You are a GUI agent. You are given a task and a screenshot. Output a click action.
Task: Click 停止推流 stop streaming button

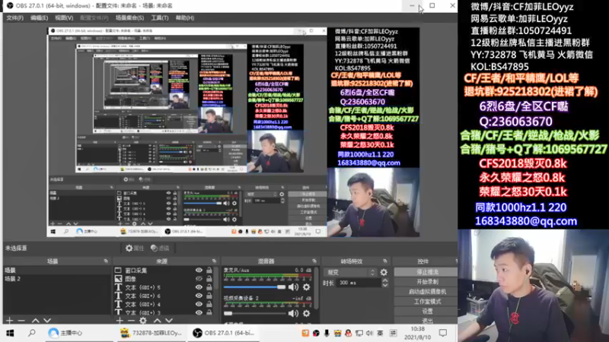tap(426, 272)
